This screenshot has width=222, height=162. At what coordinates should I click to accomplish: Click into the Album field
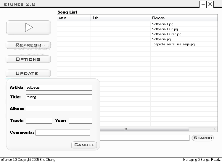point(59,109)
